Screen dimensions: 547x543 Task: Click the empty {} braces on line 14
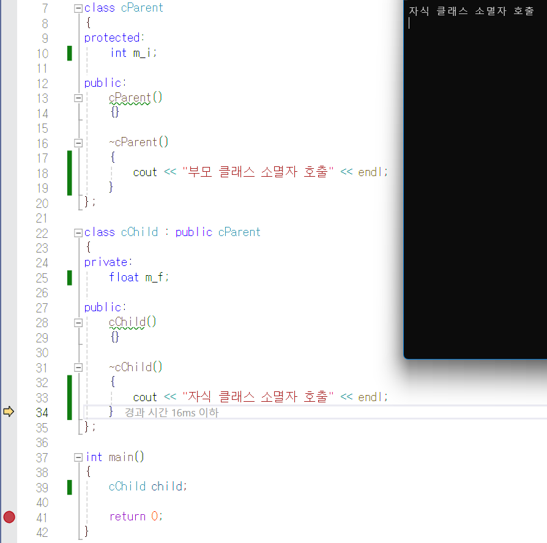(x=115, y=113)
